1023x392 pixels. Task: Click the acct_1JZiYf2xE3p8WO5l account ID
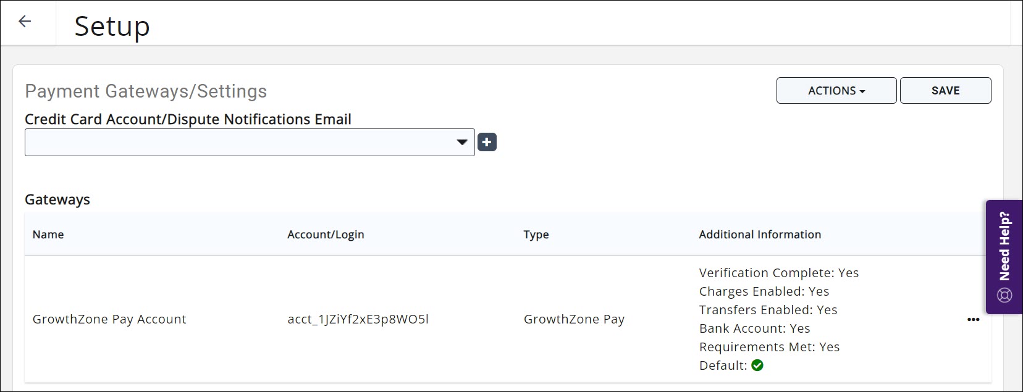(358, 319)
